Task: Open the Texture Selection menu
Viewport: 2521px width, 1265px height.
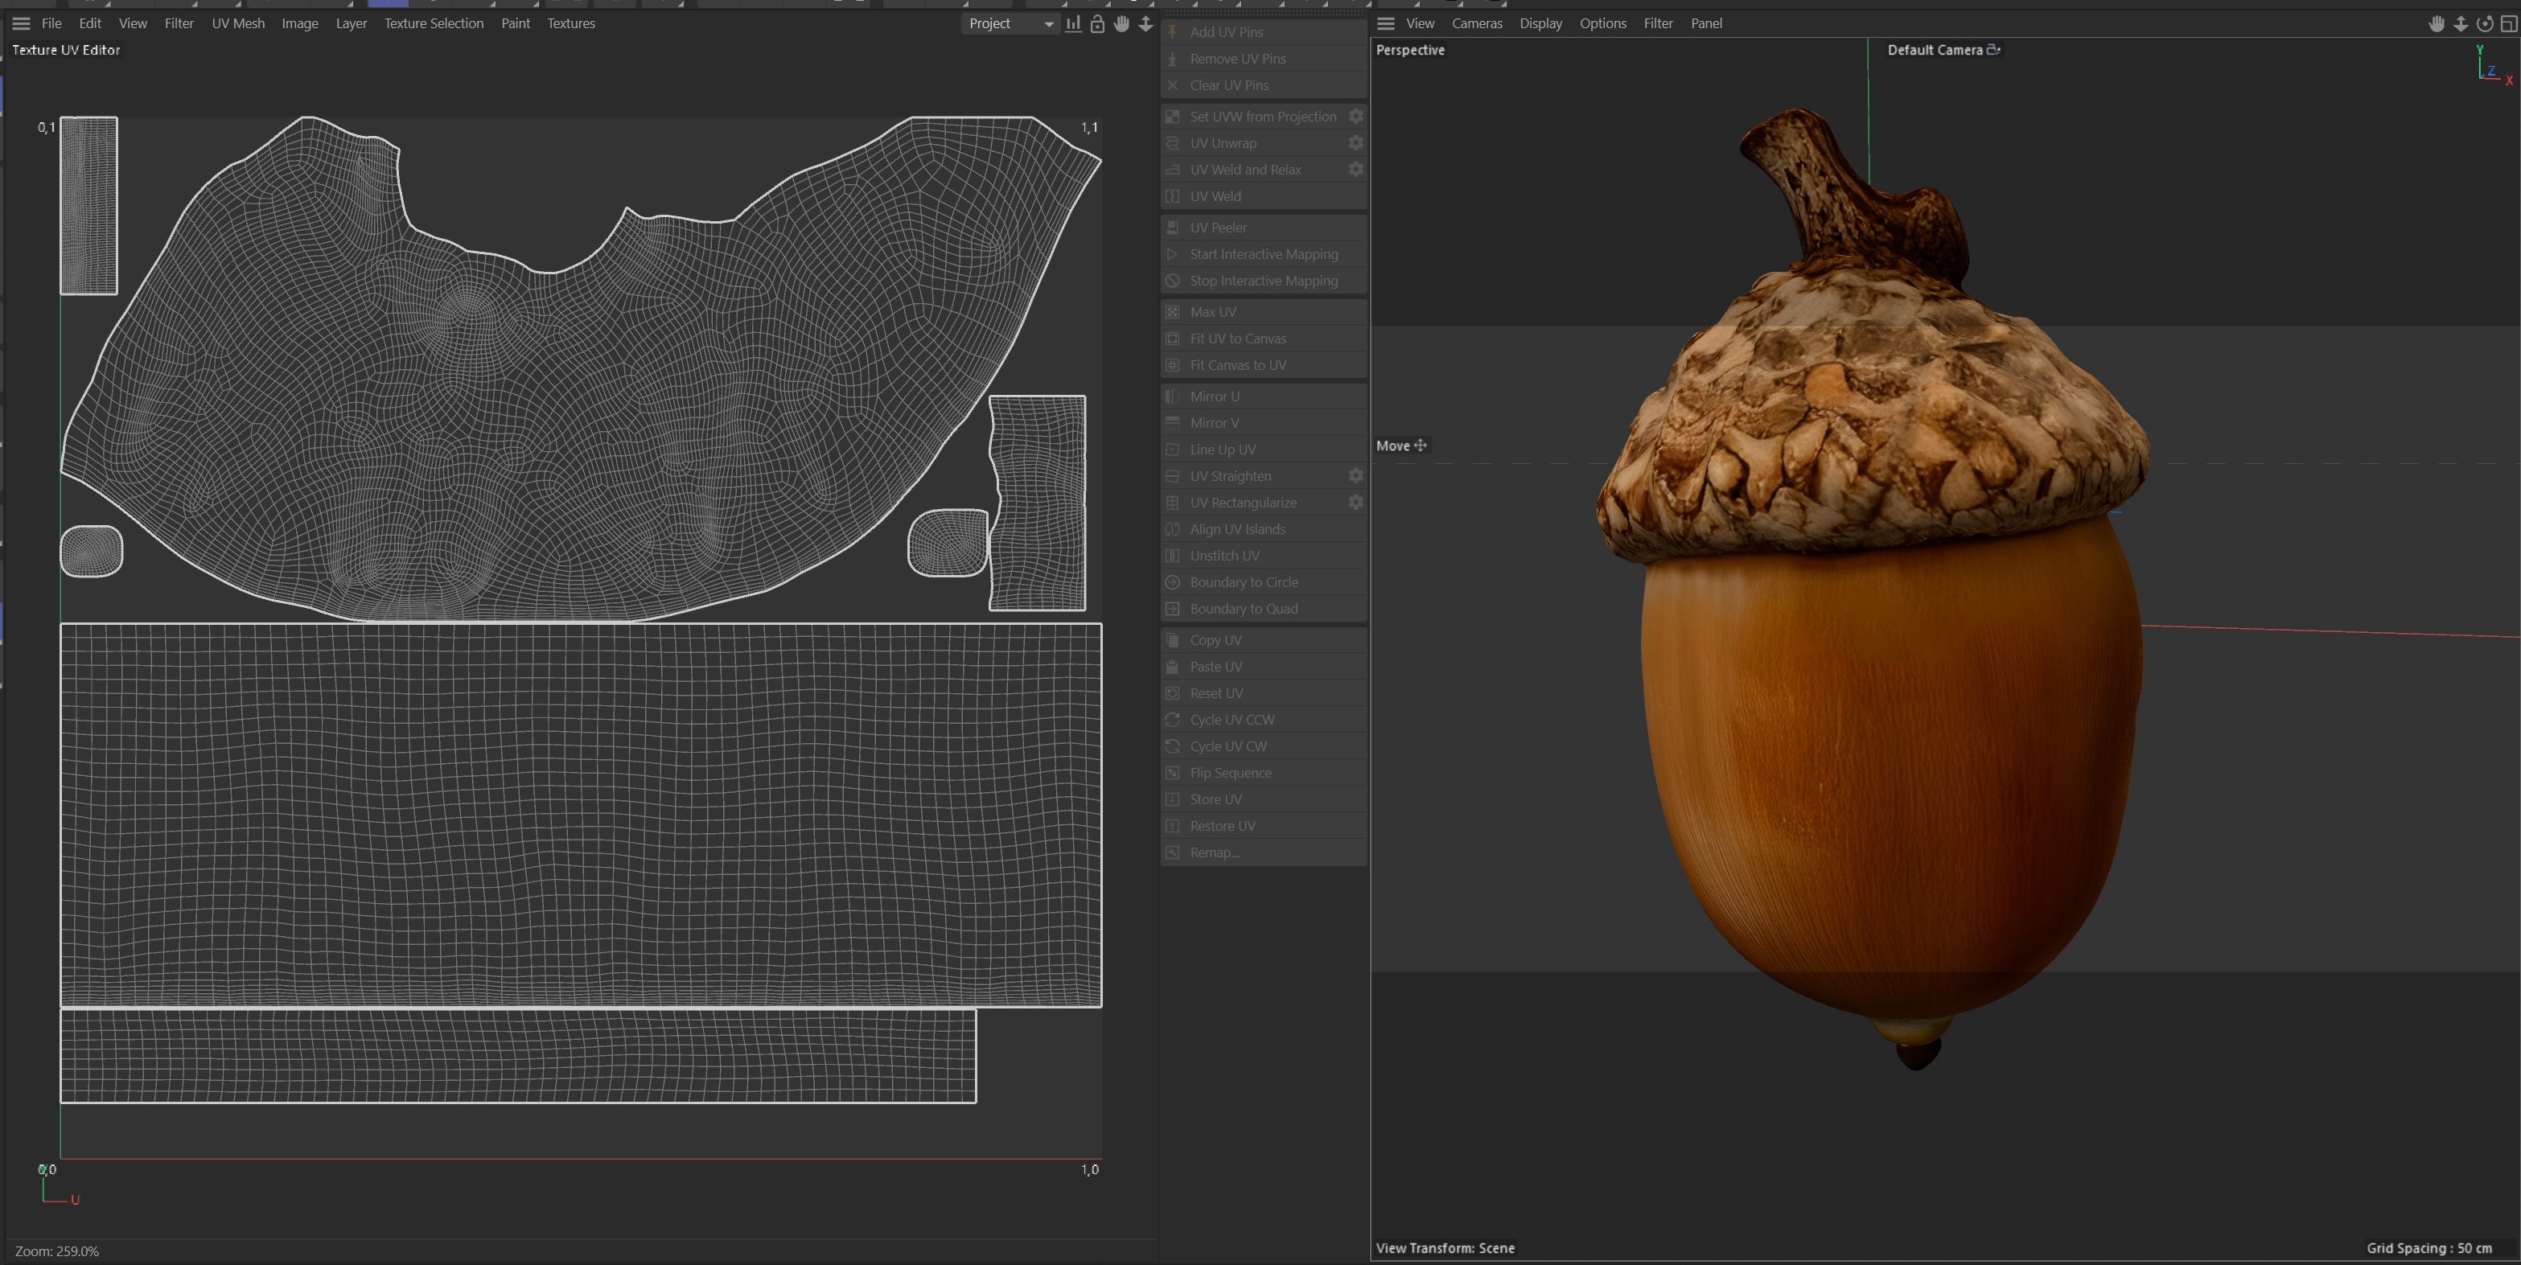Action: click(433, 23)
